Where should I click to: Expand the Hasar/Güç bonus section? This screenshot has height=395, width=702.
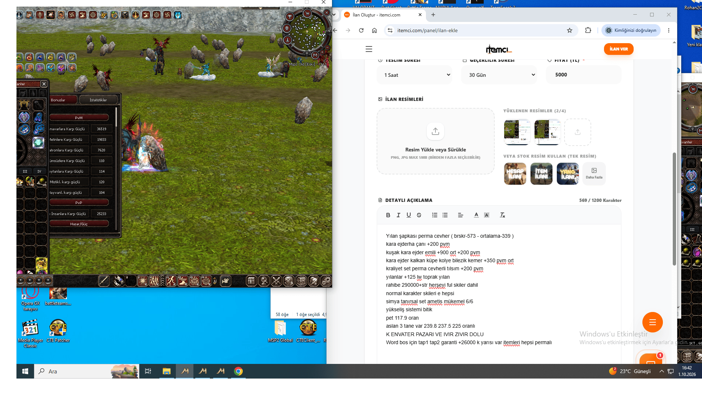[79, 224]
